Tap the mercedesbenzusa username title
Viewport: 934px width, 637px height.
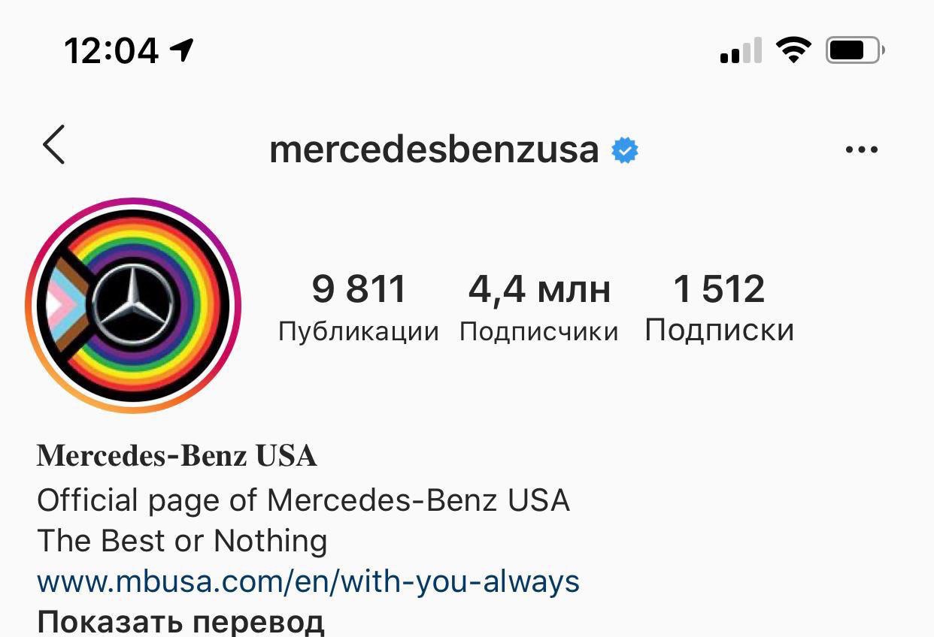[434, 149]
